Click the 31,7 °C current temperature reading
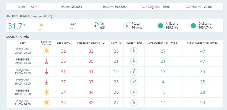This screenshot has width=227, height=110. tap(17, 26)
